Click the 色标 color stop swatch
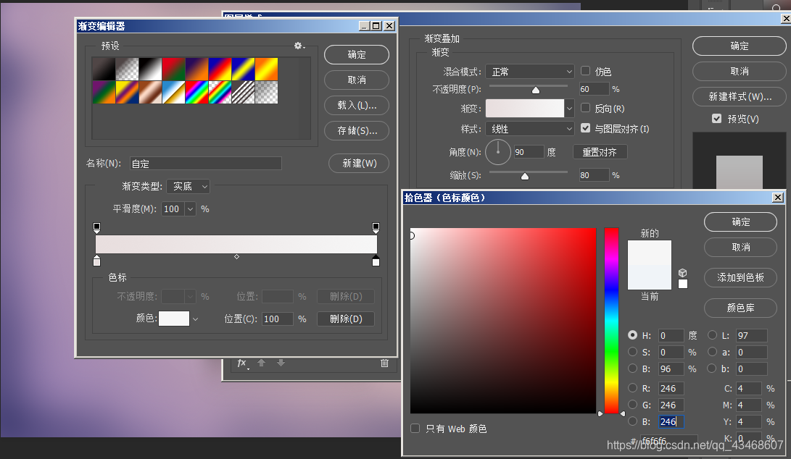The image size is (791, 459). coord(174,319)
